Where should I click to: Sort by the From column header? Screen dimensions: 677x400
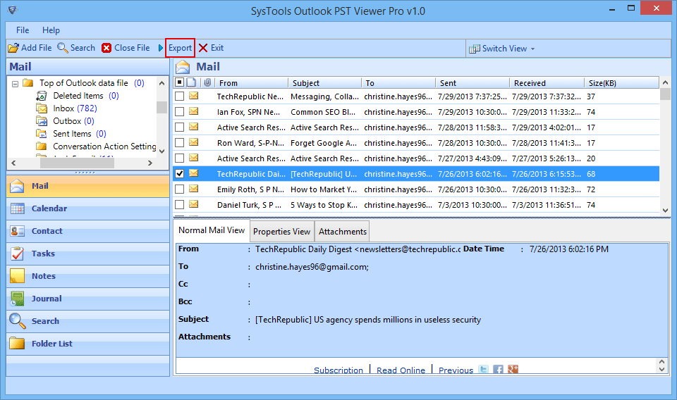(x=251, y=83)
